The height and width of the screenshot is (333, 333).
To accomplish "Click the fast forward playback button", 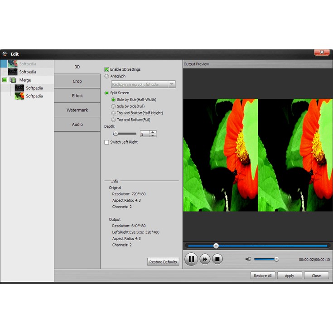I will (205, 259).
